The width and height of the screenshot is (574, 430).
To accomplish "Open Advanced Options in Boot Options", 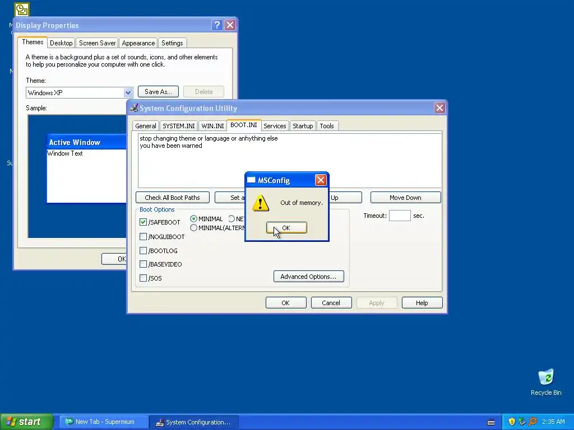I will coord(309,277).
